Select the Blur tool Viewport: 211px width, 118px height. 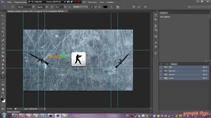coord(3,64)
